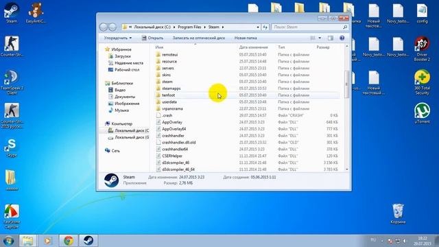Click Локальный диск (C:) breadcrumb segment
439x247 pixels.
point(152,27)
